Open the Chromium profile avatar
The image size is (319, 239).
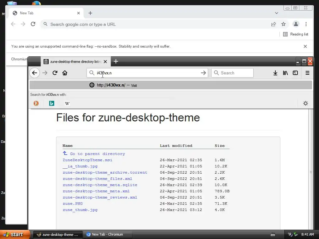296,24
